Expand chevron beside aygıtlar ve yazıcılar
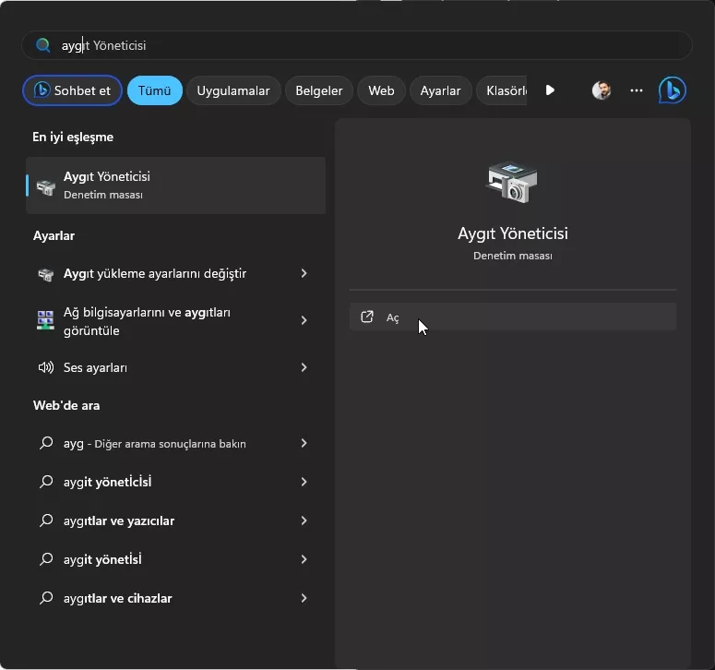This screenshot has width=715, height=670. coord(304,520)
